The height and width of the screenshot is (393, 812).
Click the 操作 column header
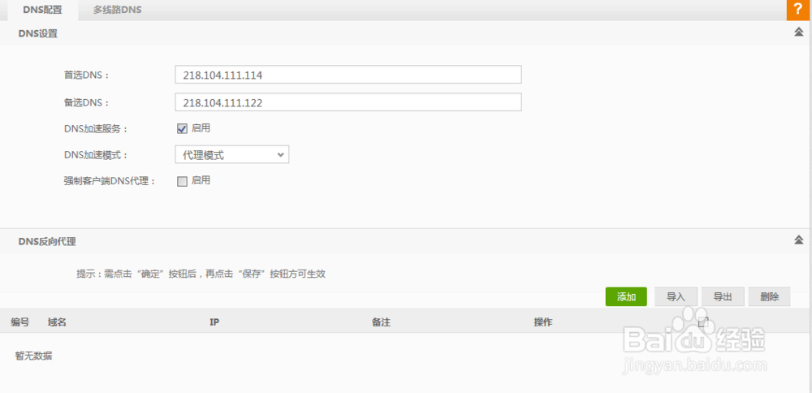coord(543,322)
